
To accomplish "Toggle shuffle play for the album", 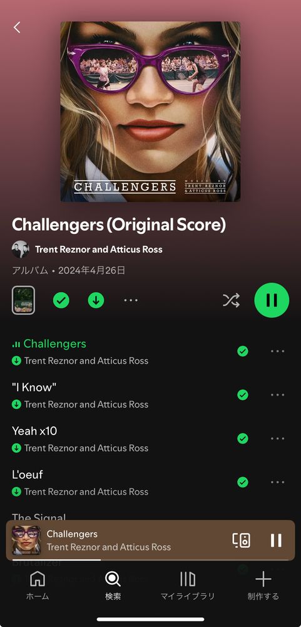I will pos(231,300).
